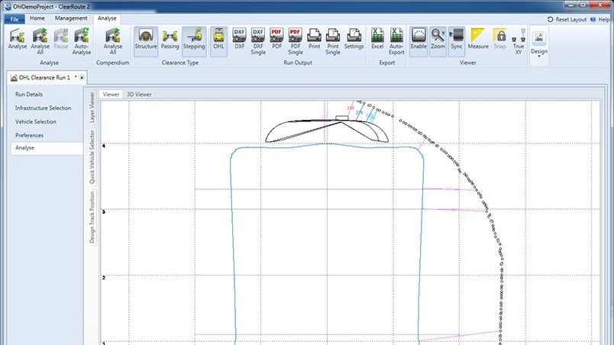Toggle Structure clearance type
614x345 pixels.
(x=146, y=41)
